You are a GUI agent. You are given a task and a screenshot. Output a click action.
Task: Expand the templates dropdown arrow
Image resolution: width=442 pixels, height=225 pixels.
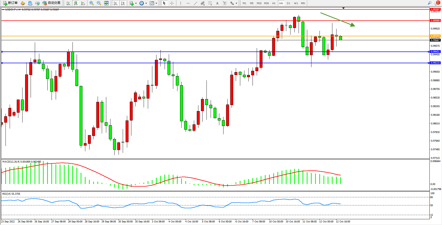(156, 3)
